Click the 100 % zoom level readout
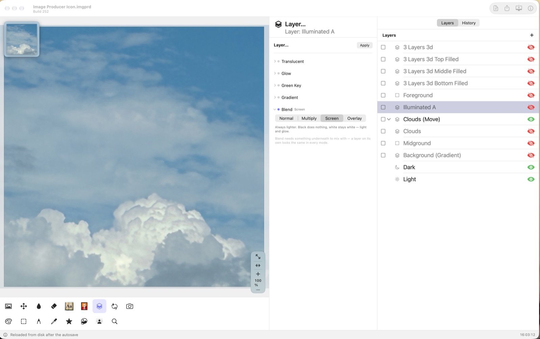 [258, 283]
